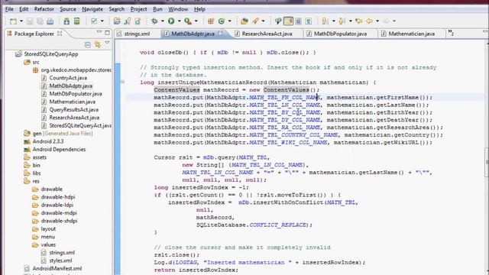Click the orange package toolbar icon

tap(211, 21)
